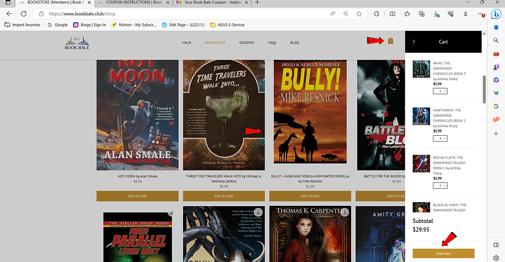This screenshot has height=262, width=505.
Task: Open BOOKSTORE navigation item
Action: (x=215, y=42)
